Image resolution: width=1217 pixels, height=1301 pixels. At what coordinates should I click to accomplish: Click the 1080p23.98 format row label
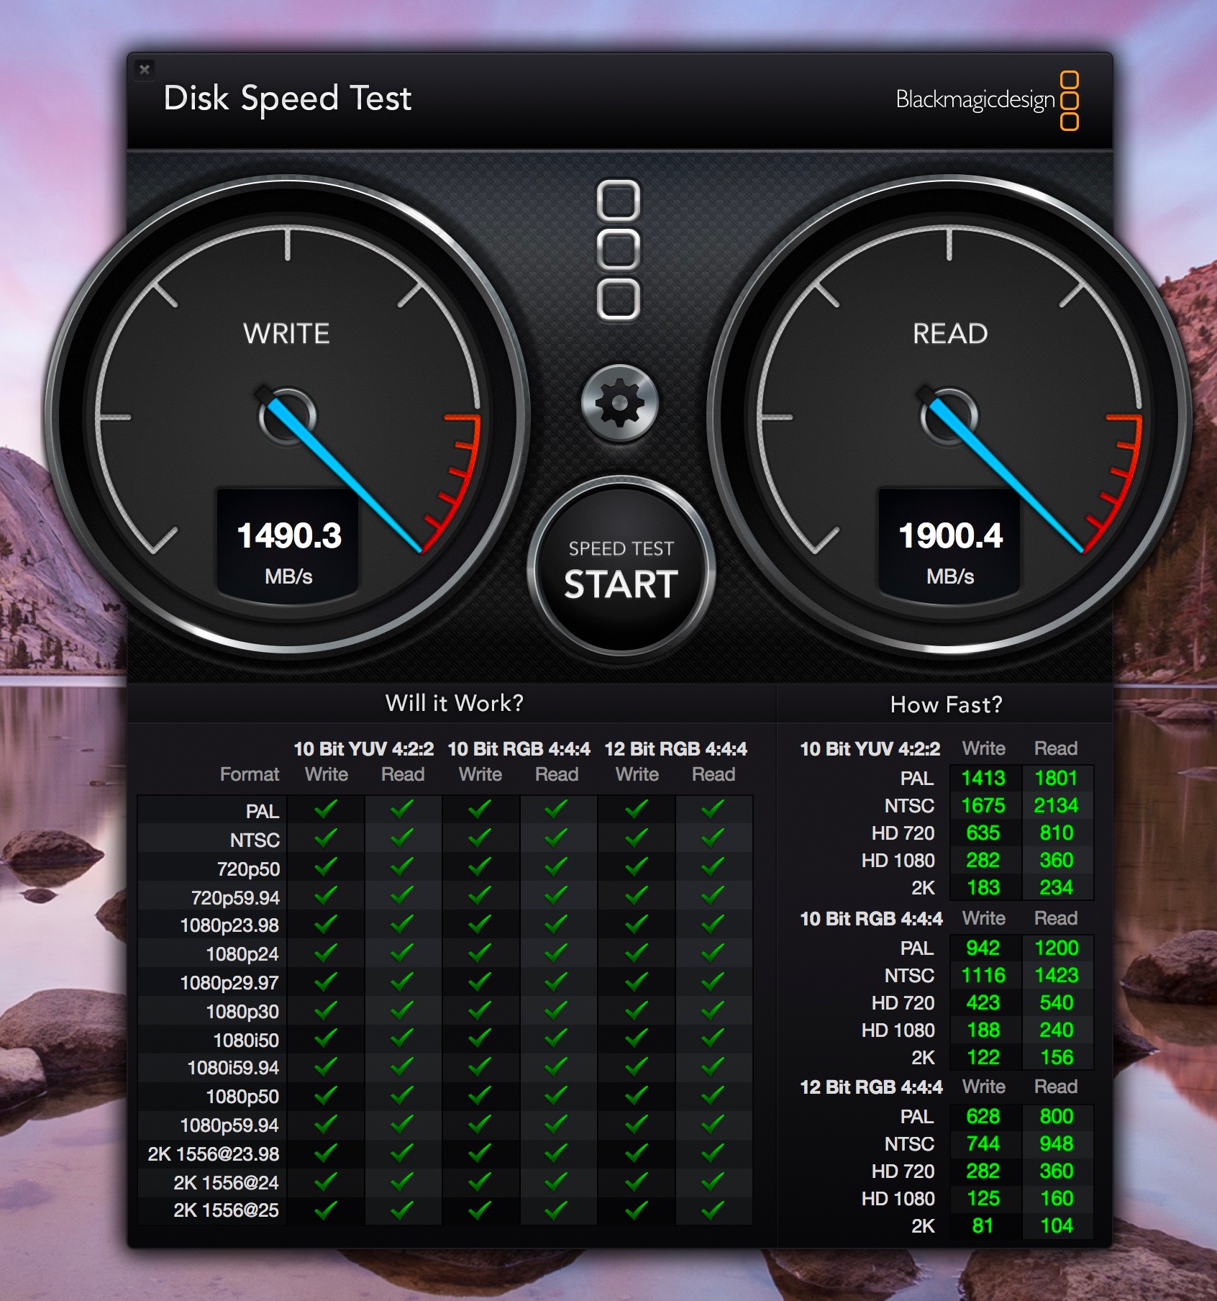tap(229, 925)
